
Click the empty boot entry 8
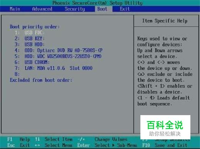[x=17, y=74]
